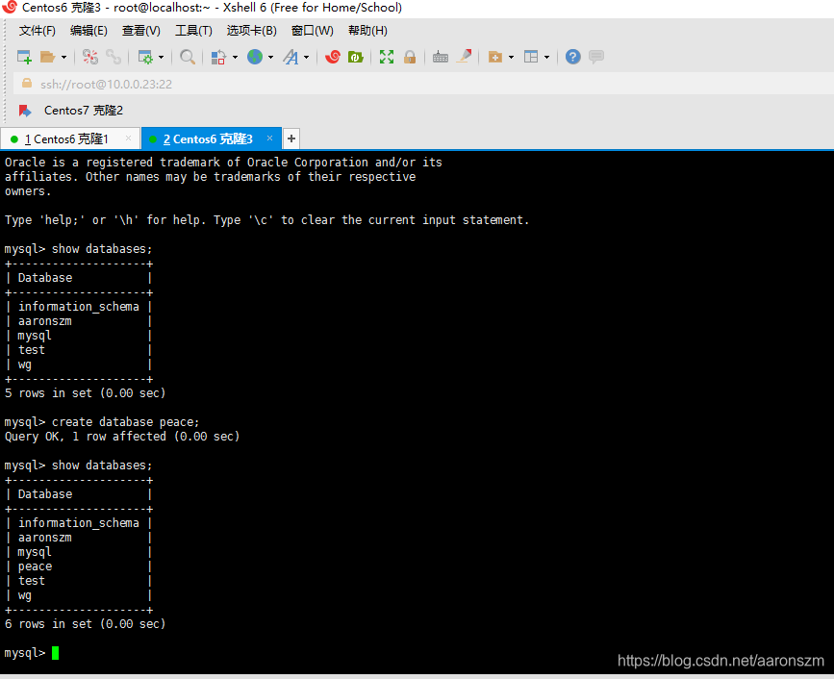Click the mysql> prompt cursor
The height and width of the screenshot is (679, 834).
pos(56,653)
